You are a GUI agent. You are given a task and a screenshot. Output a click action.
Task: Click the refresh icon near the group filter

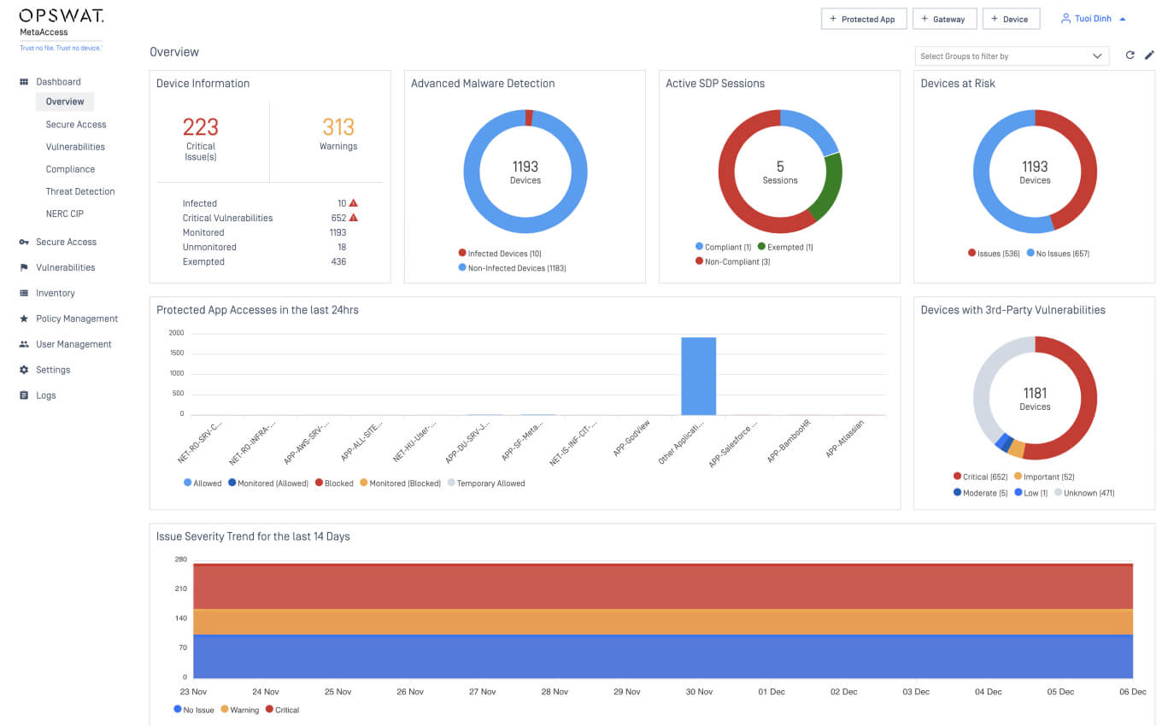(1130, 56)
